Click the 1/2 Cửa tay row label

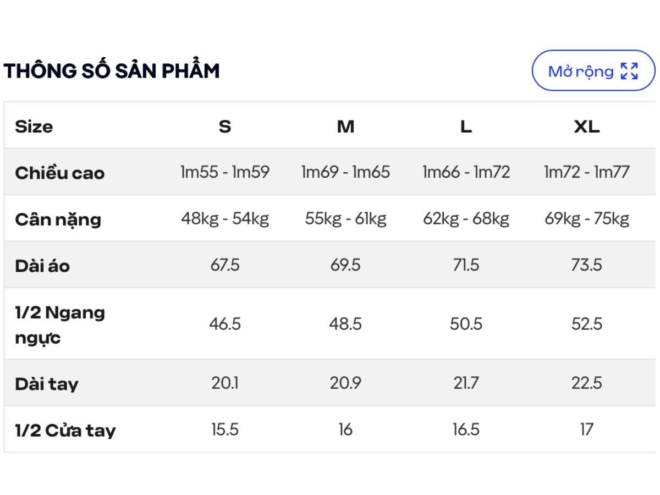click(65, 430)
